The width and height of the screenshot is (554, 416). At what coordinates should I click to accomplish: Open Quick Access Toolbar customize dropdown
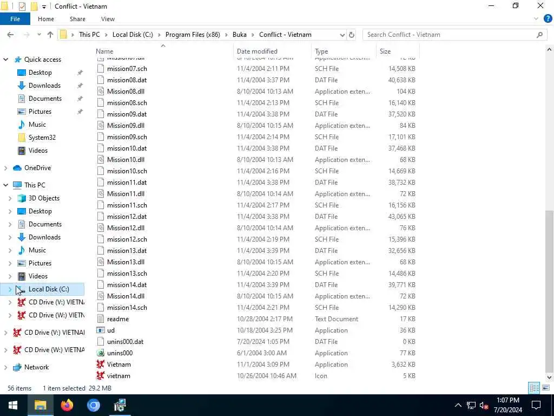(44, 6)
